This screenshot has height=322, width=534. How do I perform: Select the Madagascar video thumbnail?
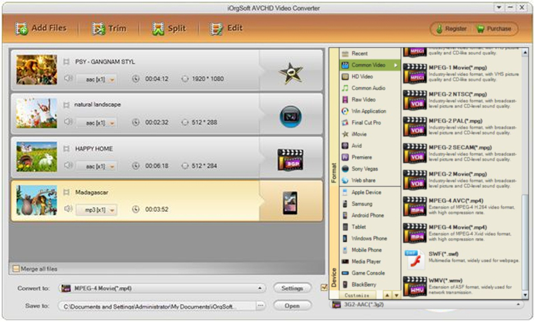coord(37,200)
